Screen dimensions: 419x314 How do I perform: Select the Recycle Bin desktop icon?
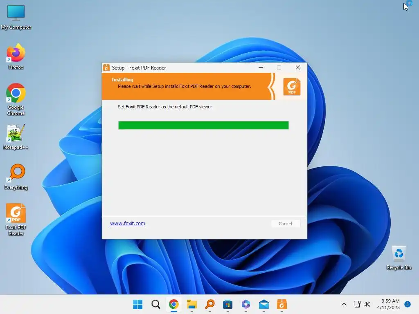[399, 258]
